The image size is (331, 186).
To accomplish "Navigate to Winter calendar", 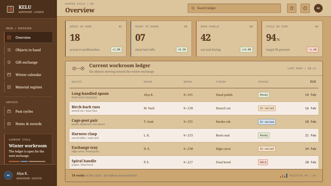I will 28,75.
